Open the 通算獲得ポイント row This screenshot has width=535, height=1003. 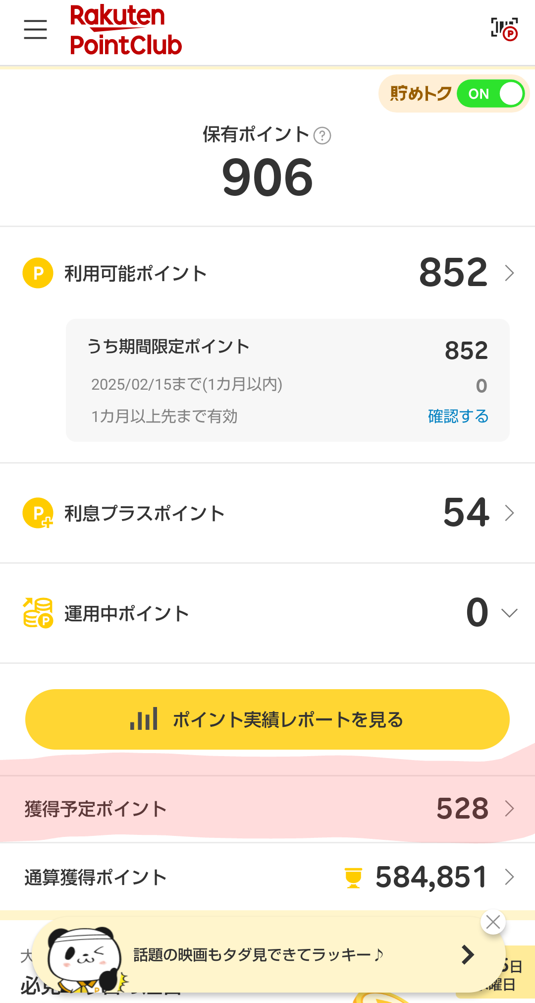click(x=267, y=877)
